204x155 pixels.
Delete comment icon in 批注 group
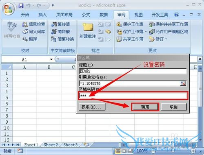[x=101, y=24]
